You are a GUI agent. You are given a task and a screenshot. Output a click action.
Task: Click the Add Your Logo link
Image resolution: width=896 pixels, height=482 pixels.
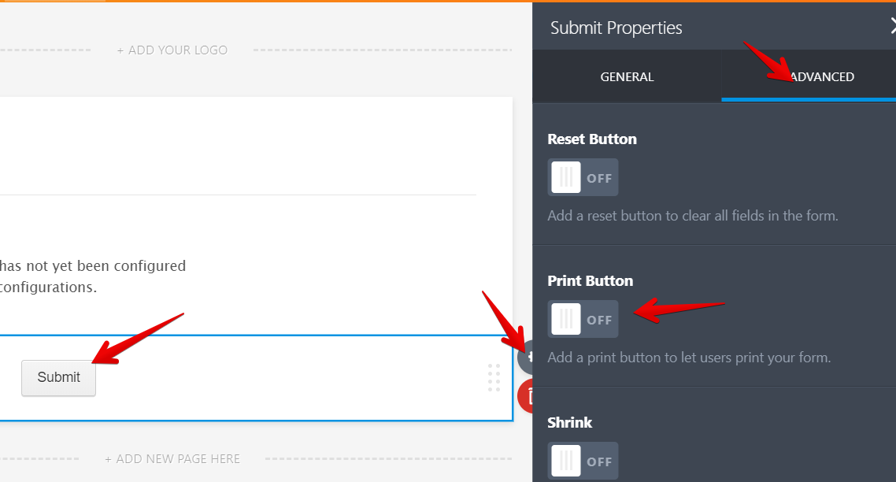[x=172, y=50]
